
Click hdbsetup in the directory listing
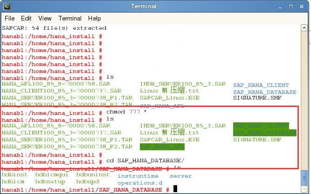click(x=50, y=181)
